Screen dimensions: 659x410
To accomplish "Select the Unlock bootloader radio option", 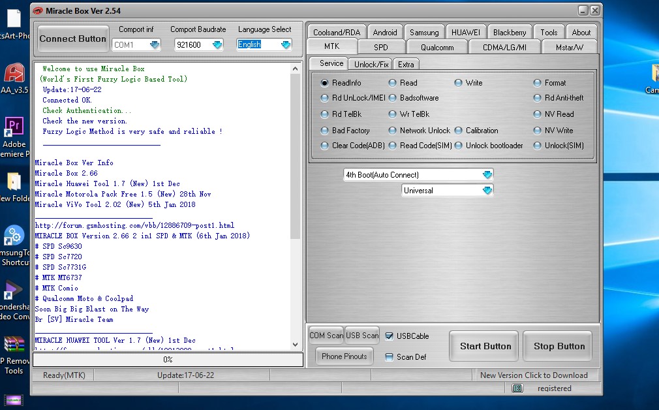I will 458,146.
